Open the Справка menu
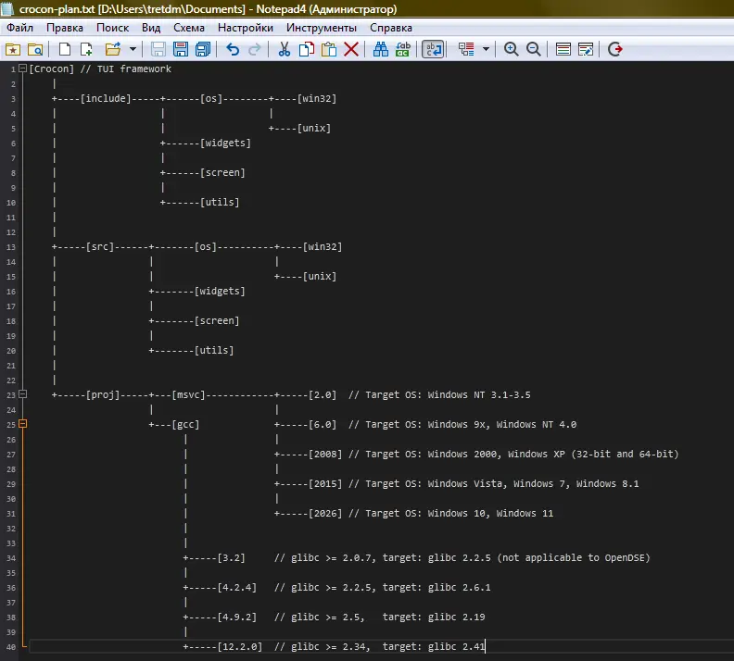The image size is (734, 661). tap(391, 28)
